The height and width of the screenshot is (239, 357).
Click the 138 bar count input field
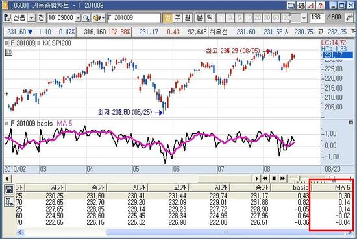(x=317, y=17)
